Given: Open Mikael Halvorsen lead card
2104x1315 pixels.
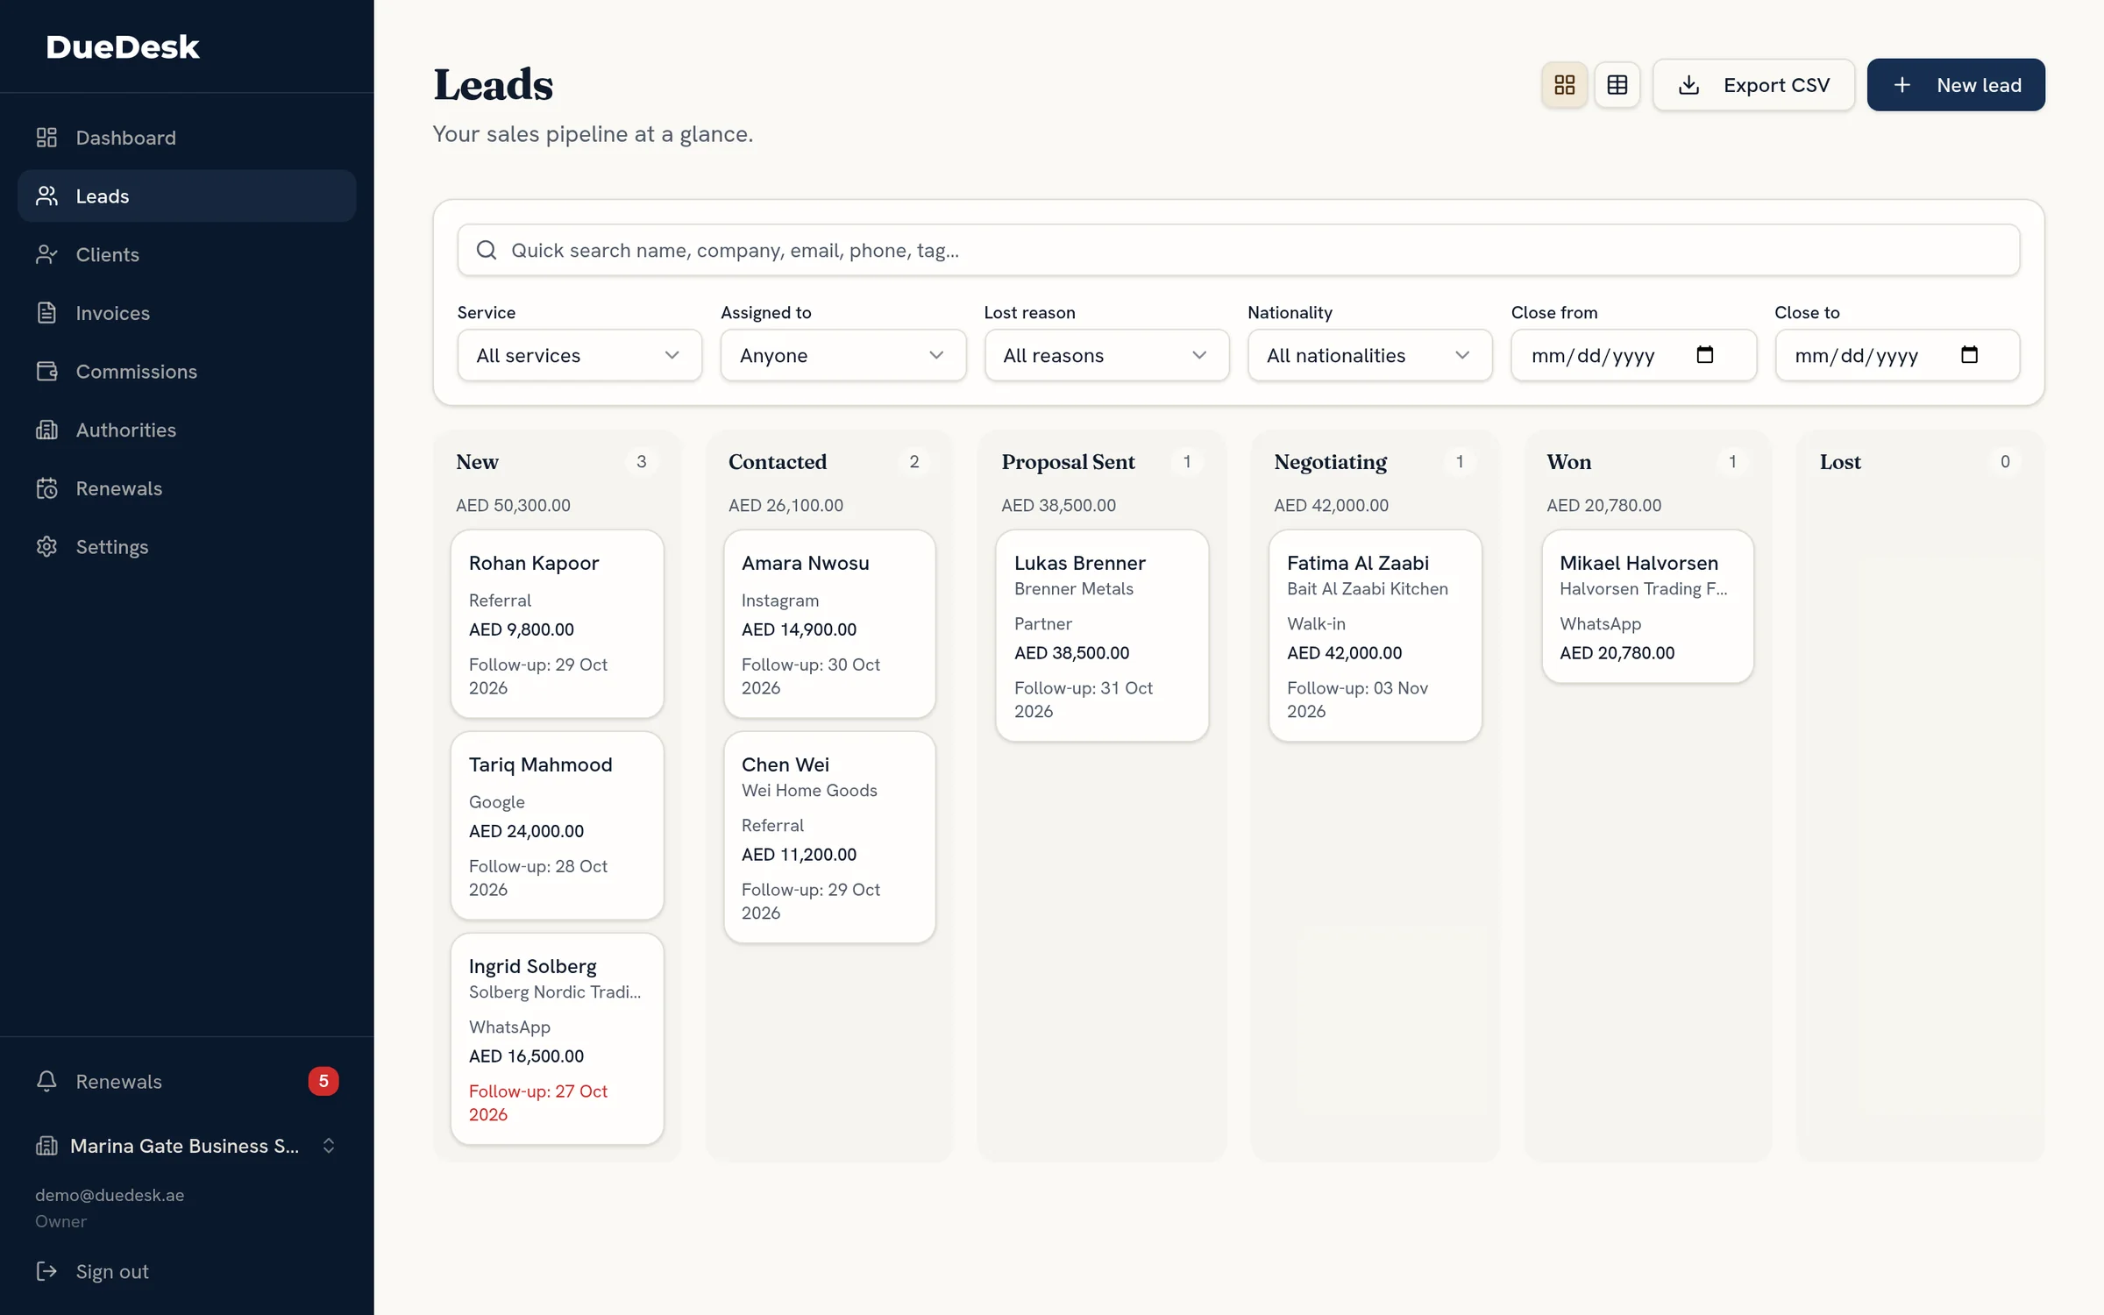Looking at the screenshot, I should pos(1647,606).
